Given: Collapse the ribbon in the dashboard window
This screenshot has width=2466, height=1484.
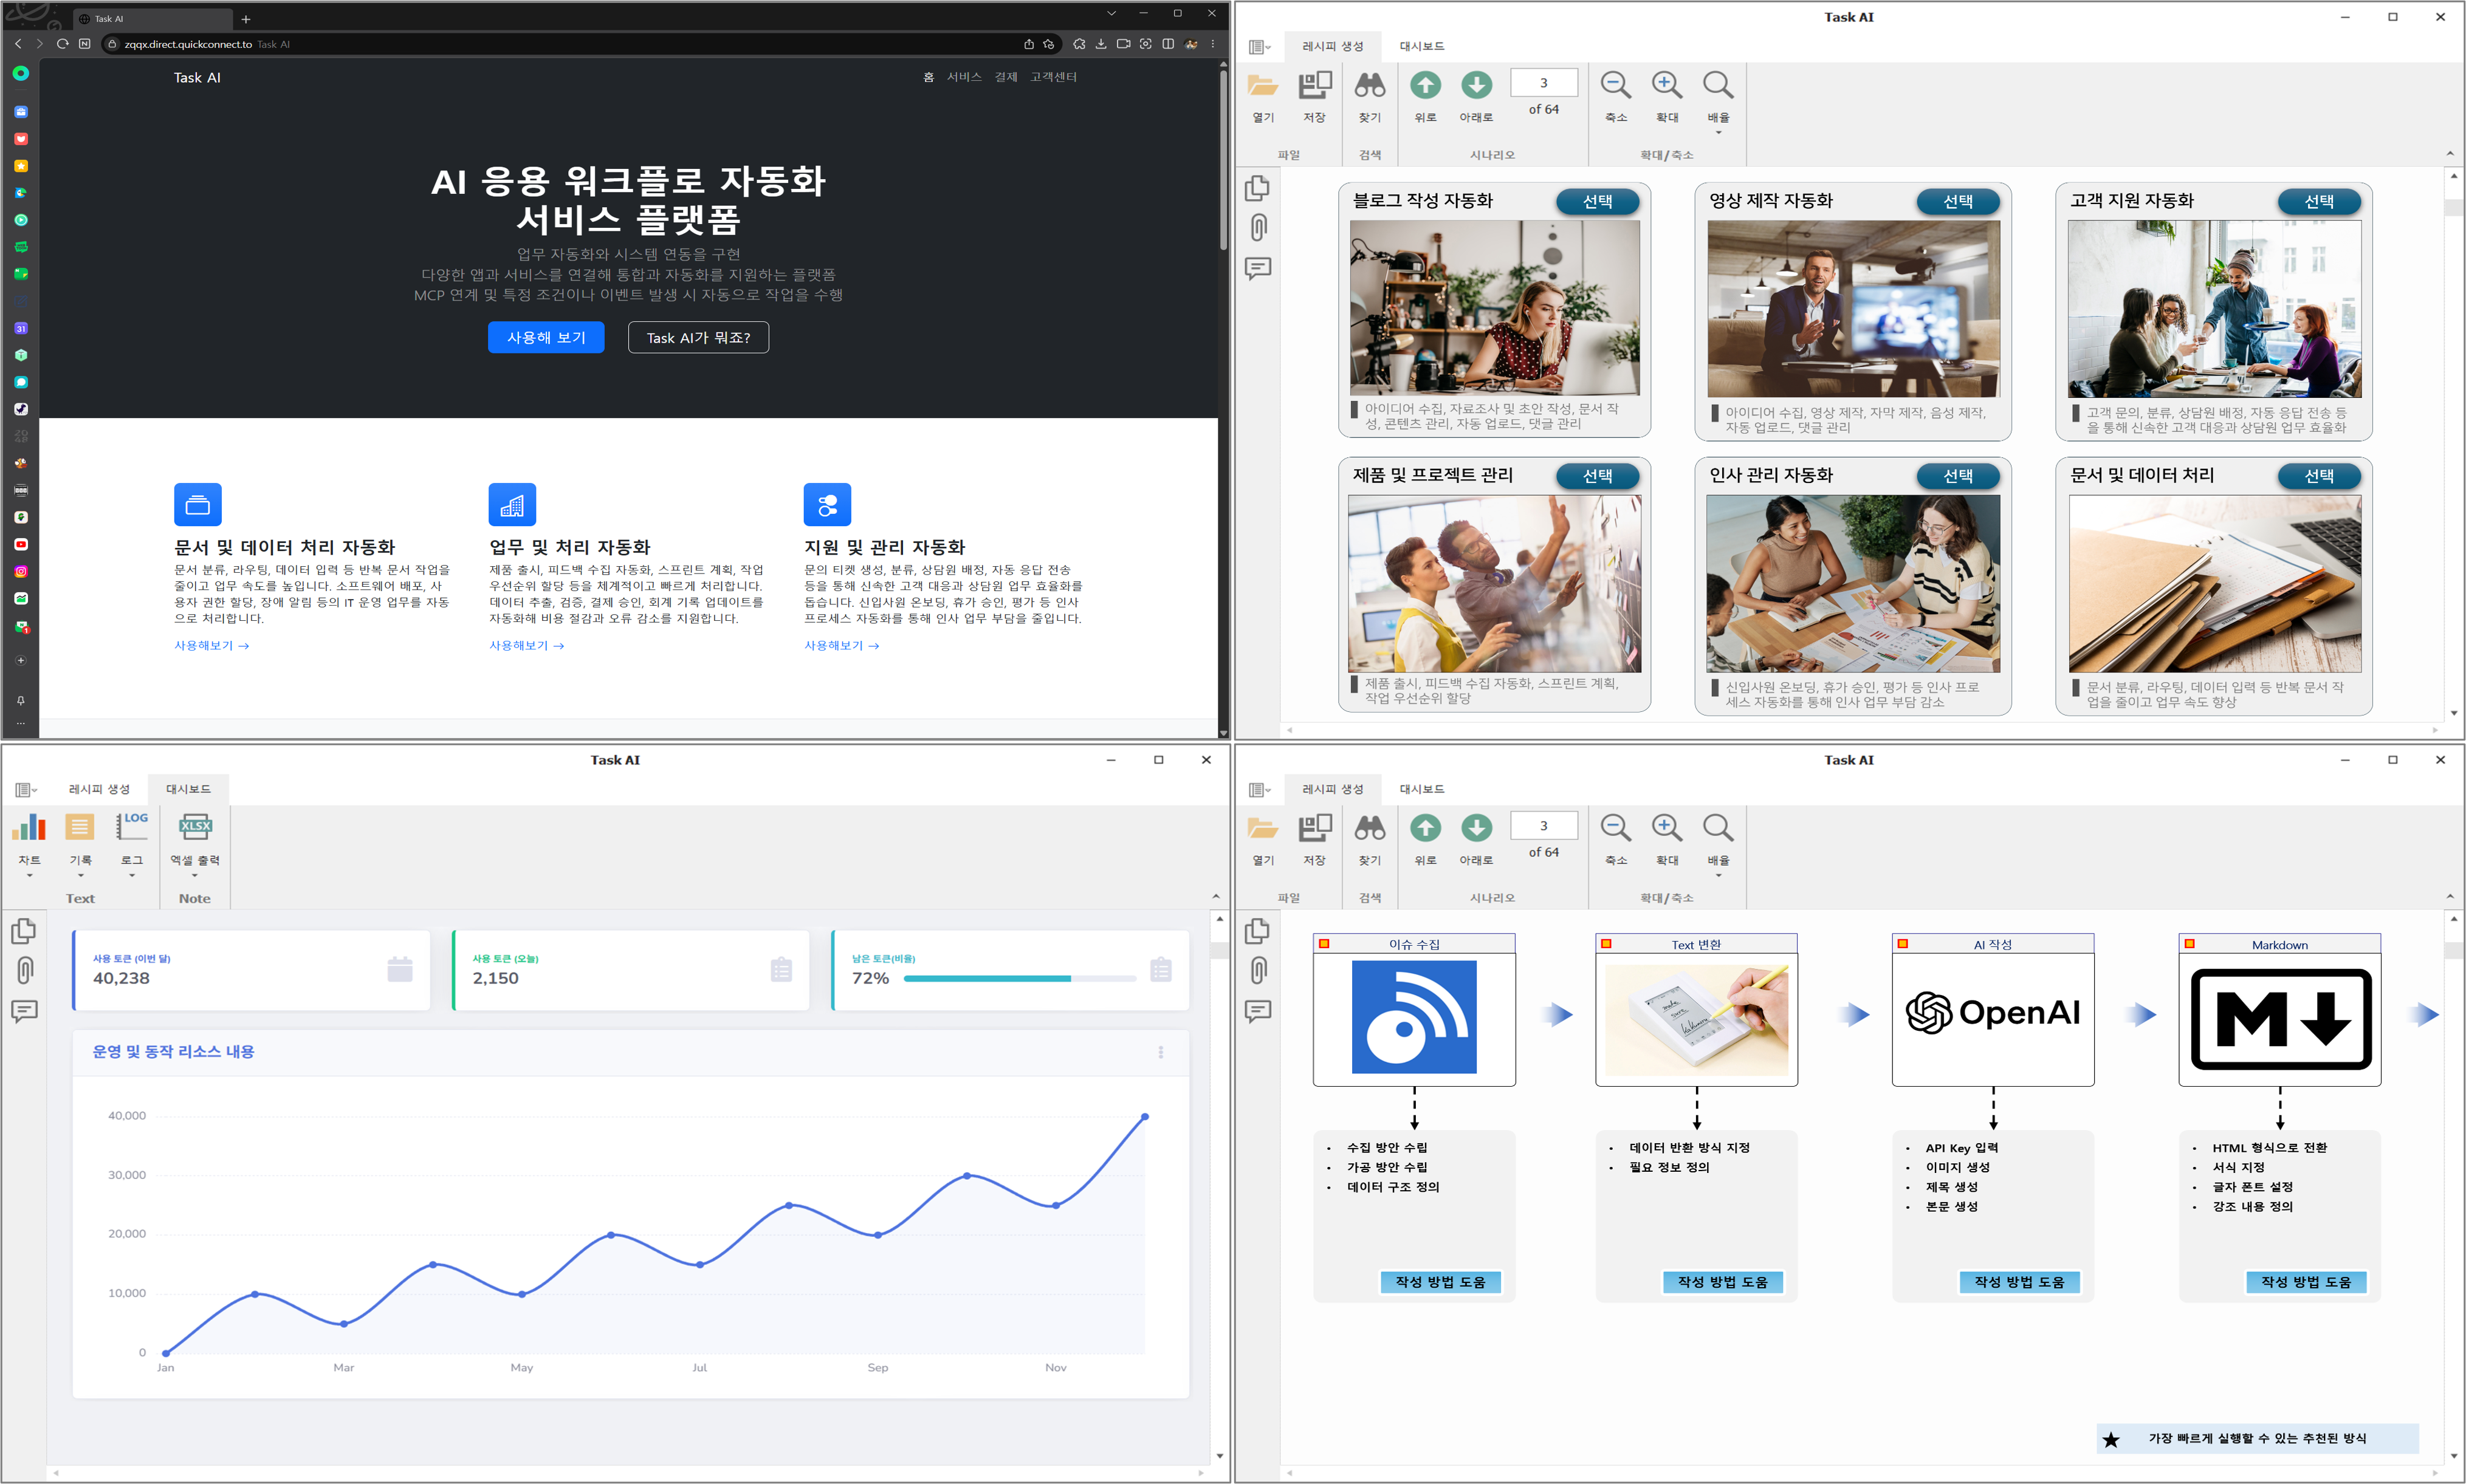Looking at the screenshot, I should pos(1215,897).
